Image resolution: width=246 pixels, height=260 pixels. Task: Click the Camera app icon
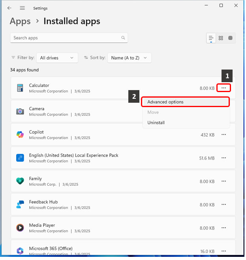(x=20, y=111)
